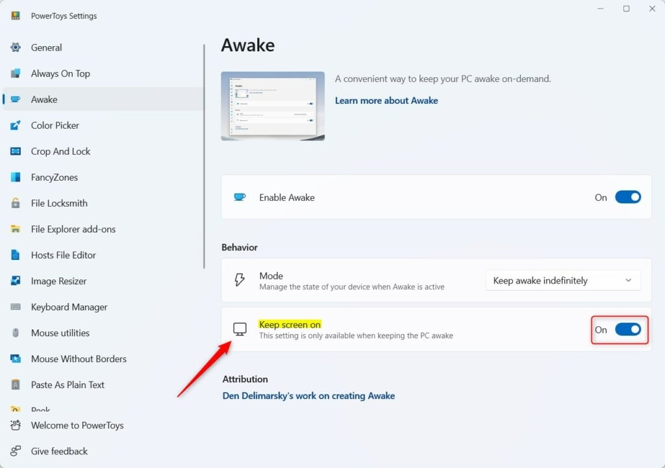Click the monitor icon beside Keep screen on
This screenshot has width=665, height=468.
tap(240, 329)
